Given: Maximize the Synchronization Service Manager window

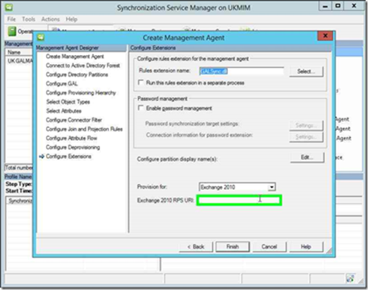Looking at the screenshot, I should point(337,6).
